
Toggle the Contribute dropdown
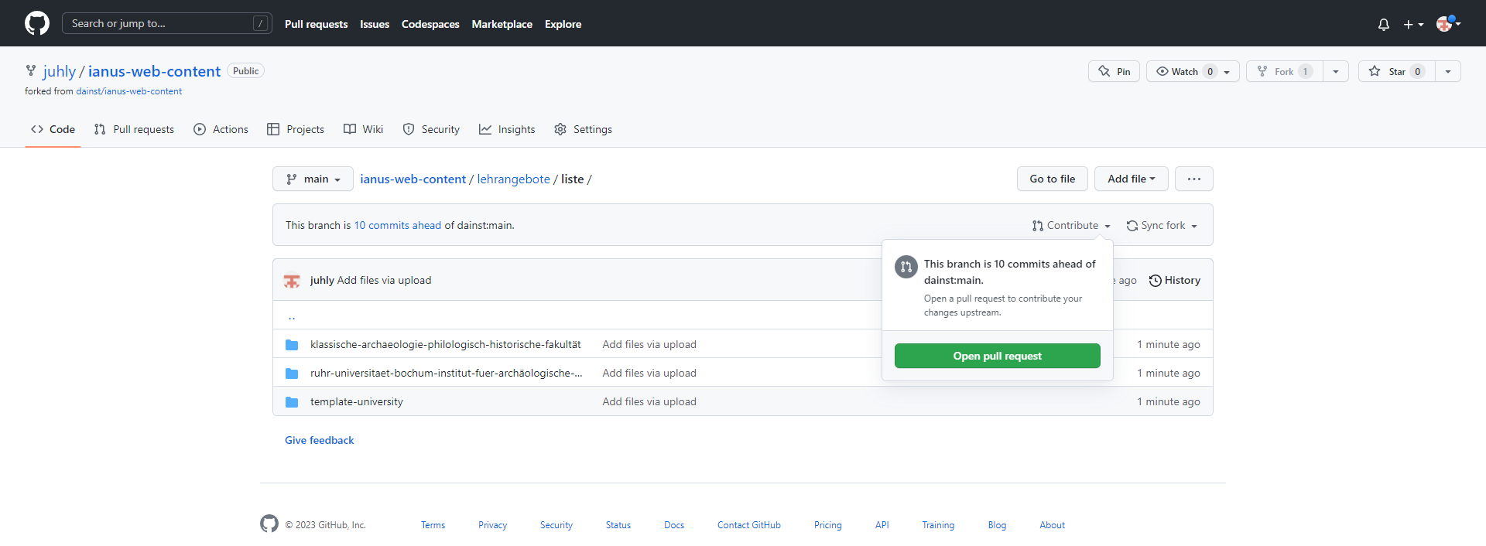[1071, 225]
